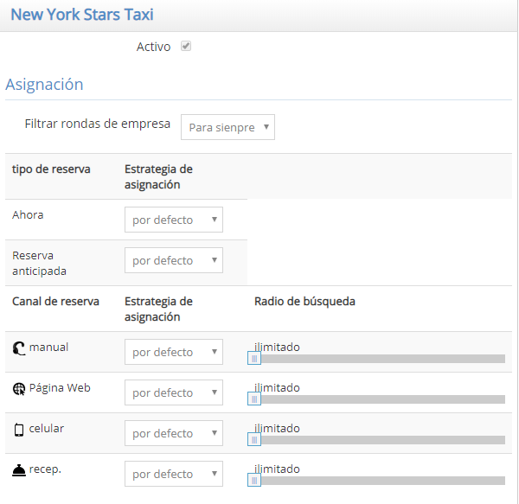Viewport: 519px width, 504px height.
Task: Click the recep. service bell icon
Action: (x=19, y=470)
